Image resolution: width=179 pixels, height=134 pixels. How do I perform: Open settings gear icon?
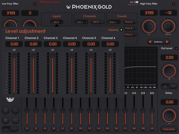click(x=6, y=120)
